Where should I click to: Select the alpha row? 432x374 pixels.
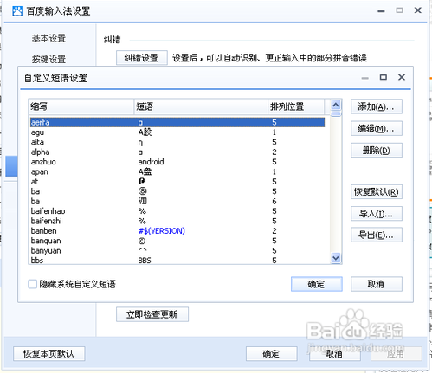(x=177, y=152)
